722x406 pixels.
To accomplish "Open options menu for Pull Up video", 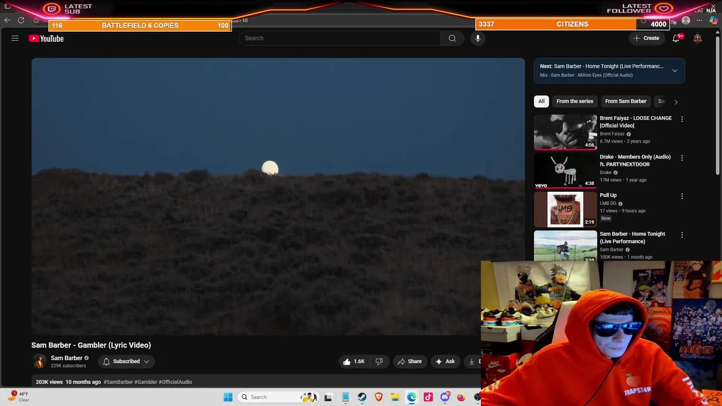I will (x=682, y=196).
